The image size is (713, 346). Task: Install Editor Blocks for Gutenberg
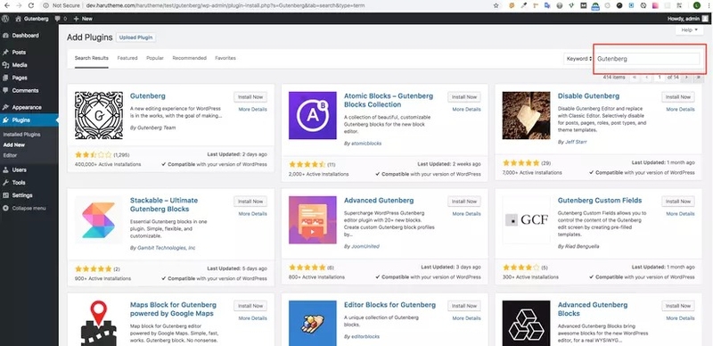click(464, 306)
